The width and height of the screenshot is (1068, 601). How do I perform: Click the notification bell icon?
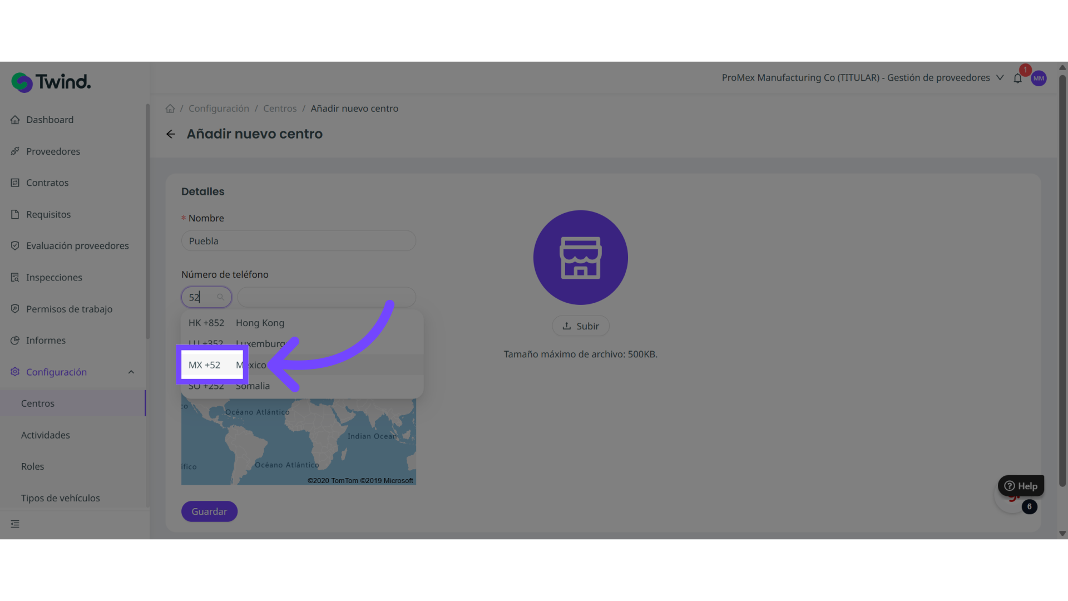coord(1017,78)
